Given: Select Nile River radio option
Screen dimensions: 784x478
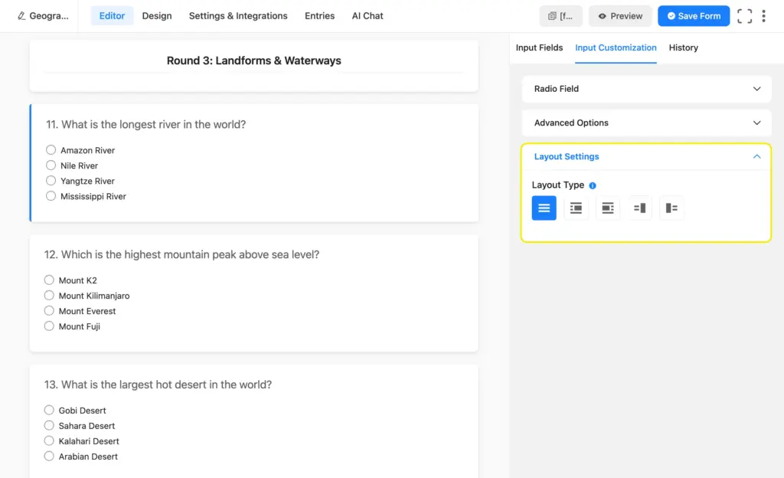Looking at the screenshot, I should tap(51, 165).
